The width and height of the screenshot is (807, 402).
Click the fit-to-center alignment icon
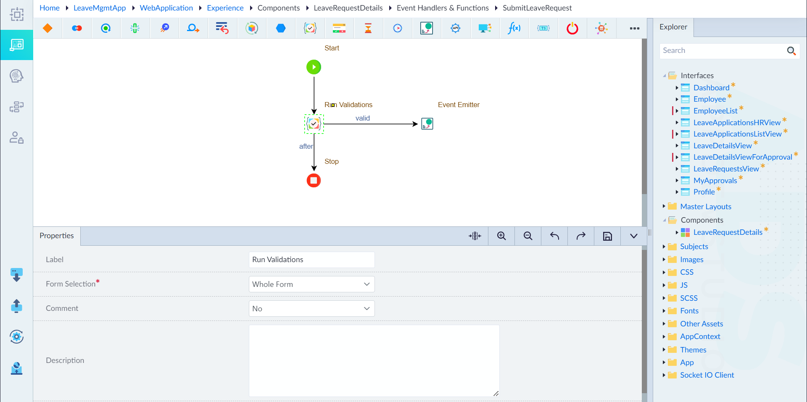pos(475,236)
